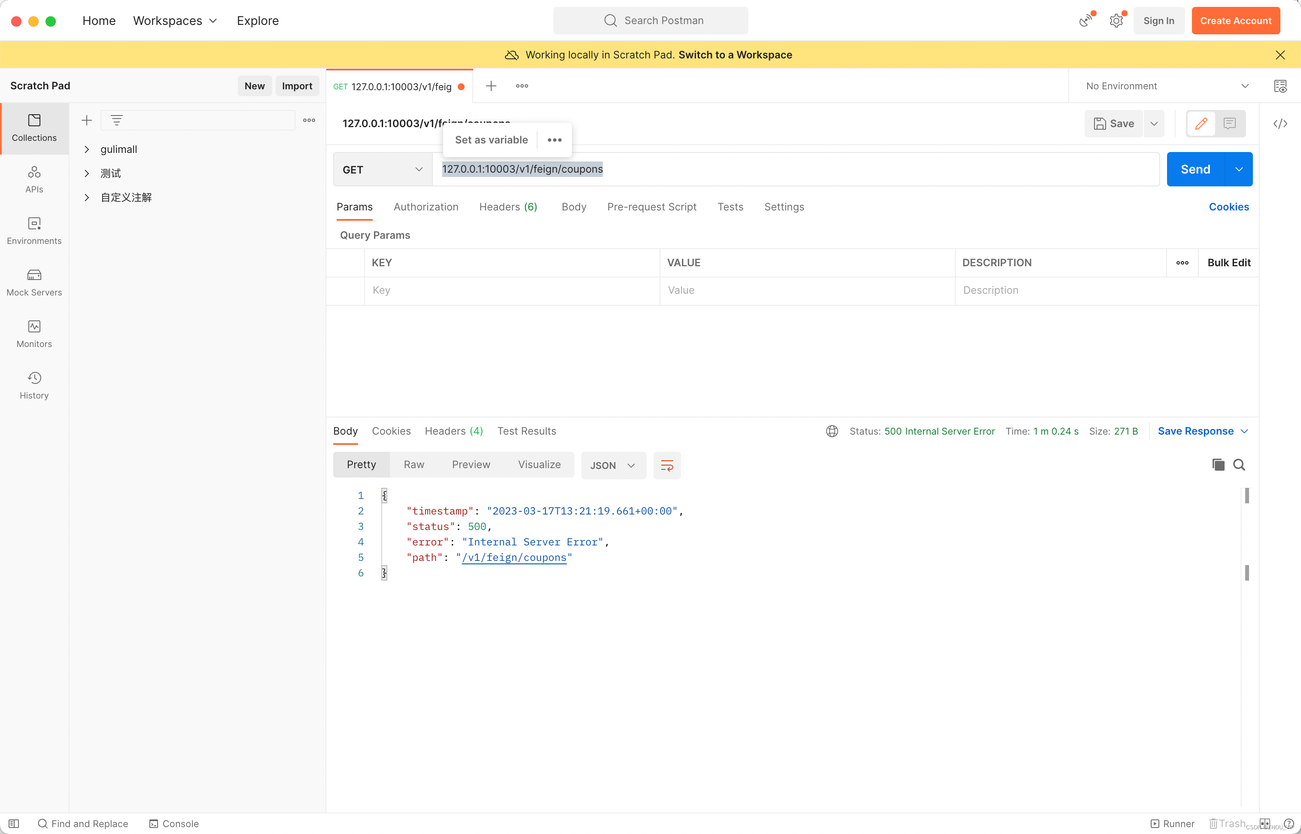
Task: Click the Save request button
Action: click(1114, 124)
